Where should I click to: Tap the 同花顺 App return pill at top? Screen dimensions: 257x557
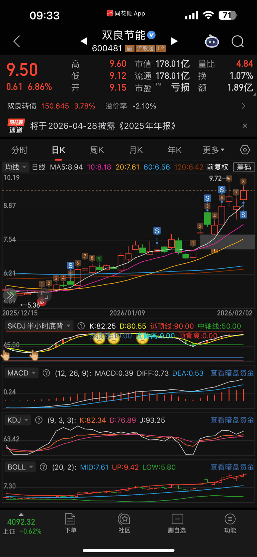pos(126,13)
